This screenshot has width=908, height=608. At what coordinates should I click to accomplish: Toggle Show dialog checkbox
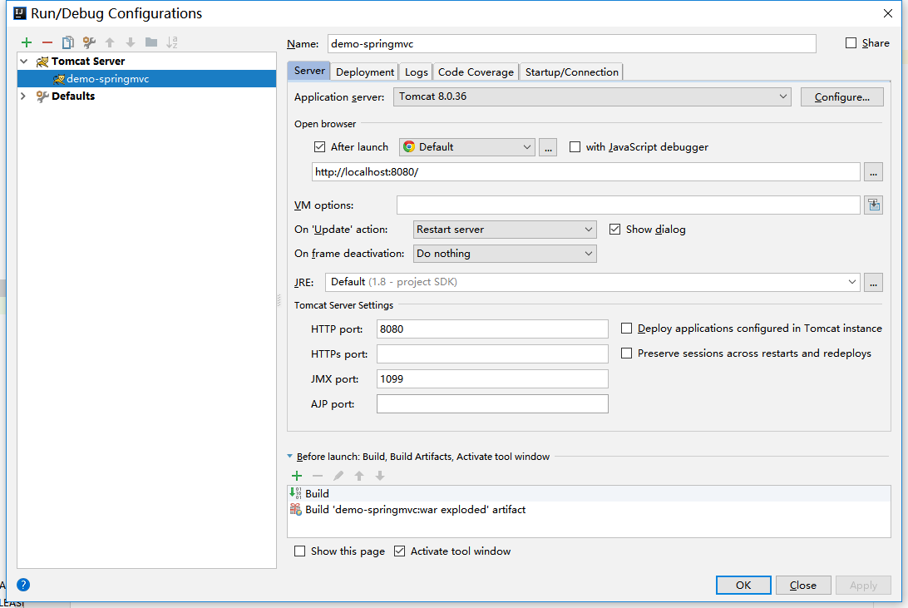point(615,230)
